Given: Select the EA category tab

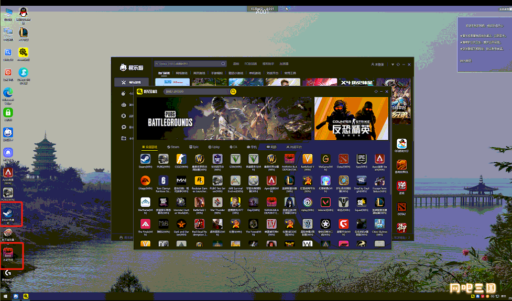Looking at the screenshot, I should coord(234,147).
